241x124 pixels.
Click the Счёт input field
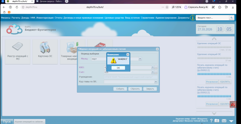tap(128, 72)
